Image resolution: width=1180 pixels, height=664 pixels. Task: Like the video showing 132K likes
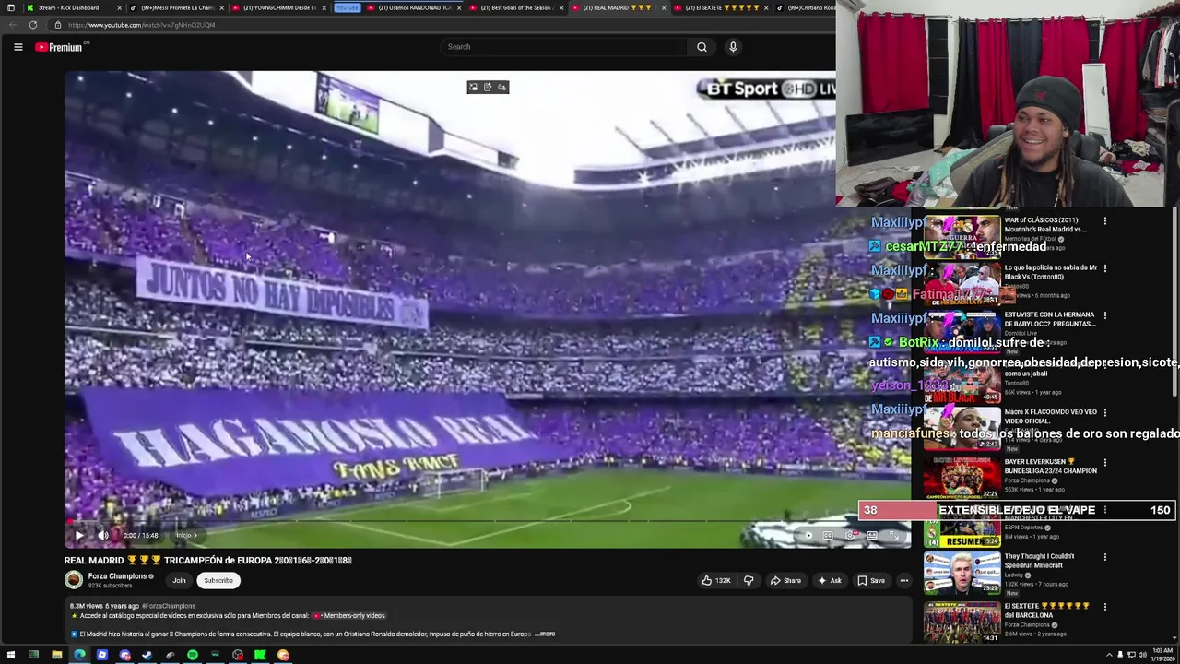716,580
